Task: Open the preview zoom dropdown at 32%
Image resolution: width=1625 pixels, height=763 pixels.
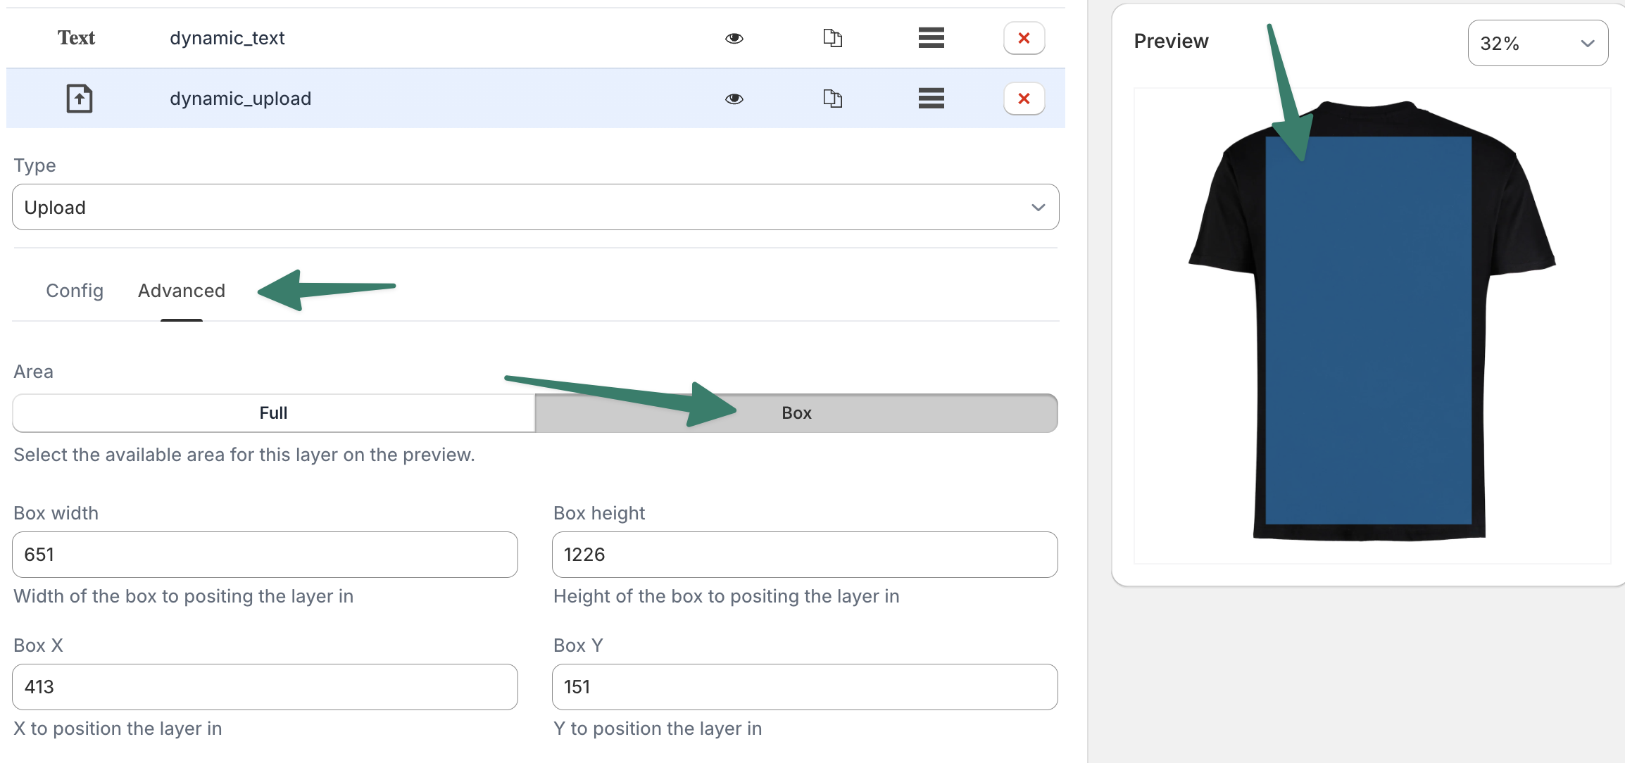Action: [1537, 44]
